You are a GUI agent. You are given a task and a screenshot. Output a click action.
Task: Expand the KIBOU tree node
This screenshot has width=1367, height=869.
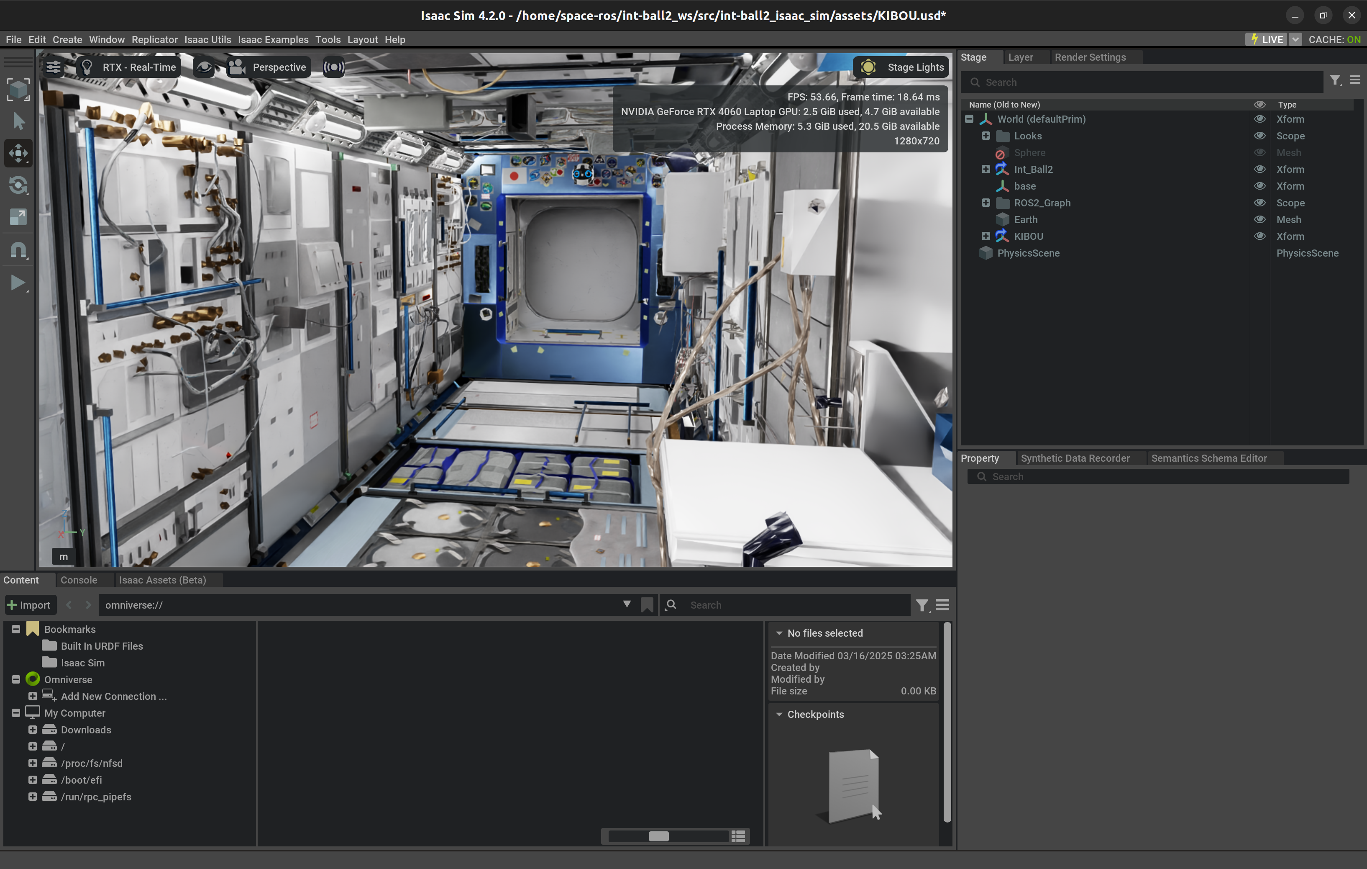point(986,236)
